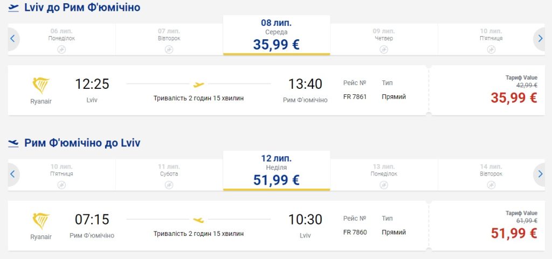Select the 08 лип. Середа date tab

[x=276, y=35]
